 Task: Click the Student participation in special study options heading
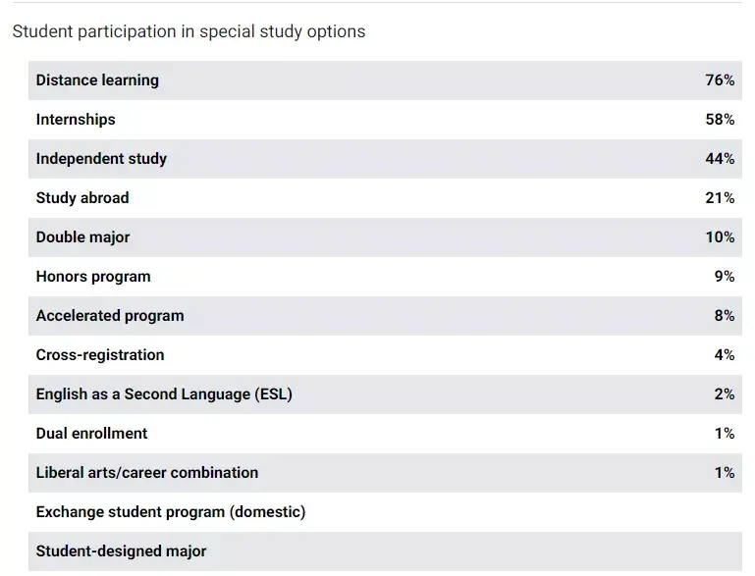click(189, 31)
